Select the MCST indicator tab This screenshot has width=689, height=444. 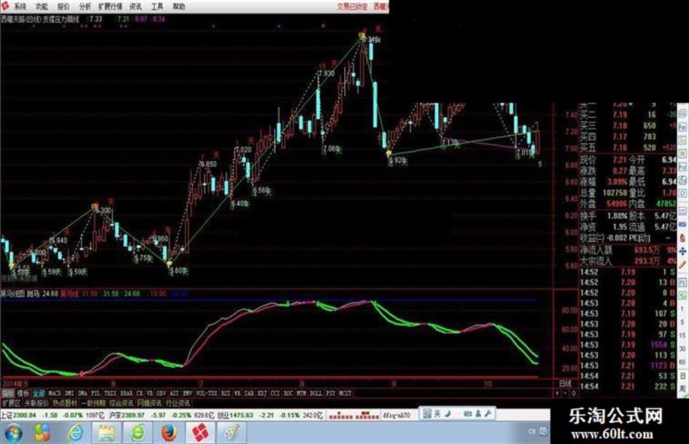(346, 394)
